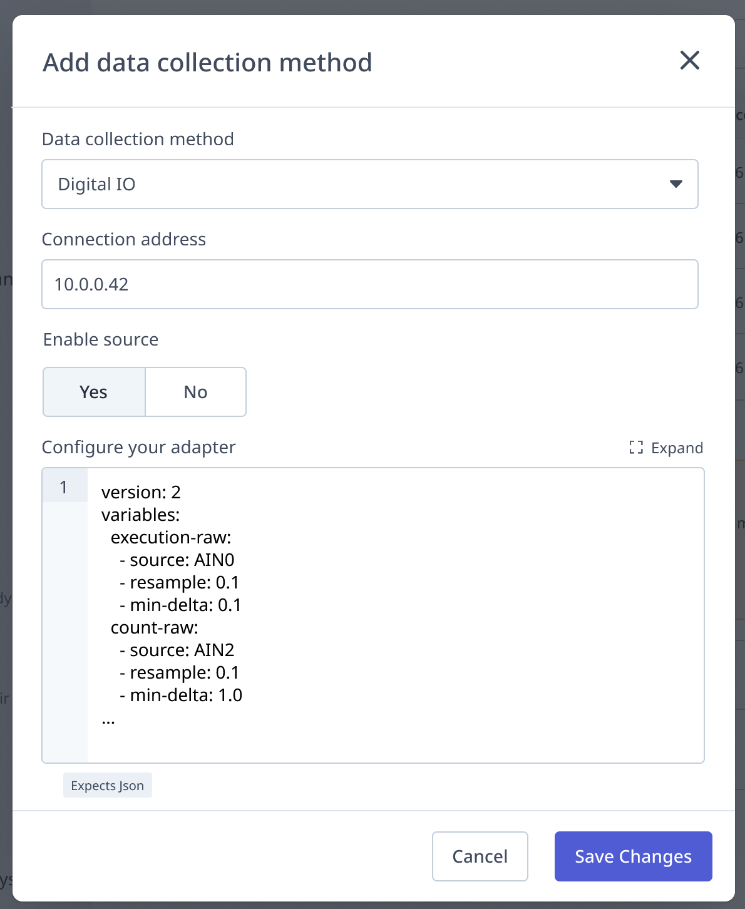Toggle the Enable source setting to No
This screenshot has width=745, height=909.
point(195,391)
